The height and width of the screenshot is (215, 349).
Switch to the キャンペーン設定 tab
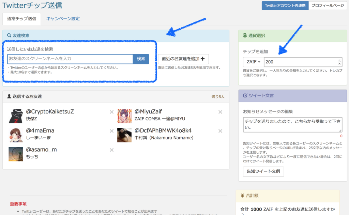[x=63, y=19]
